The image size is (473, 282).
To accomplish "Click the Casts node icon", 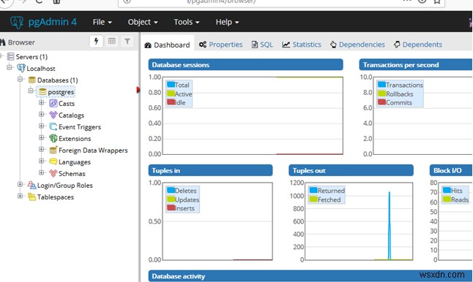I will click(53, 104).
